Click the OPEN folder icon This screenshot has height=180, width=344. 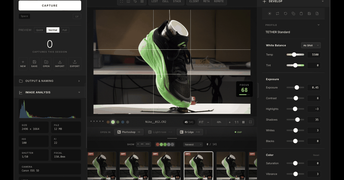tap(46, 62)
